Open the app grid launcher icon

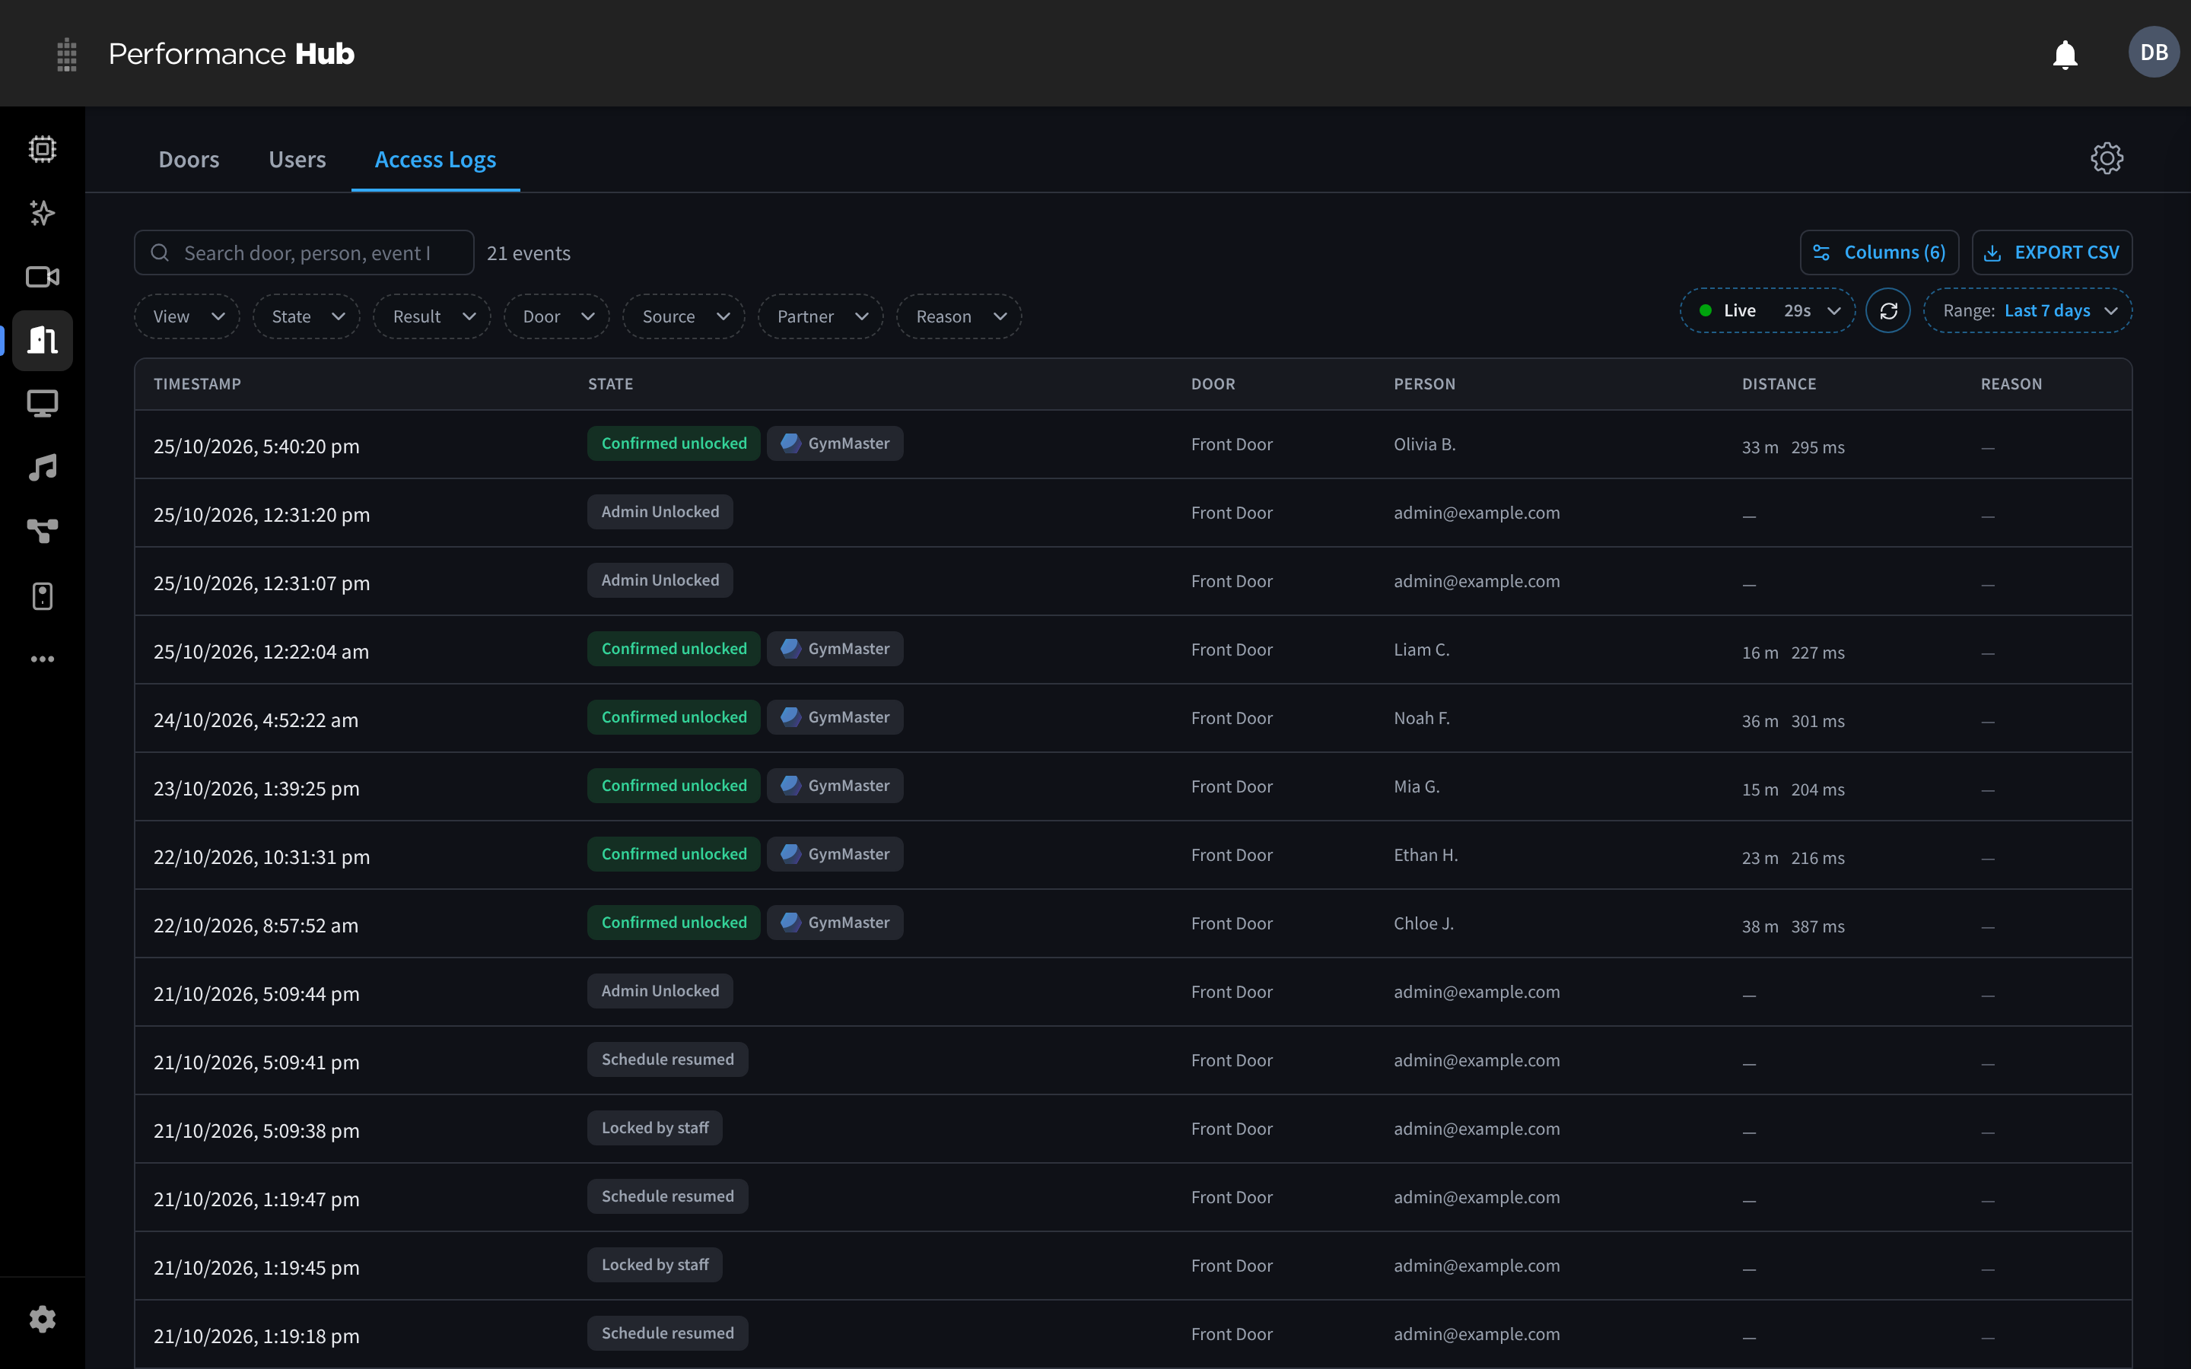pos(66,54)
